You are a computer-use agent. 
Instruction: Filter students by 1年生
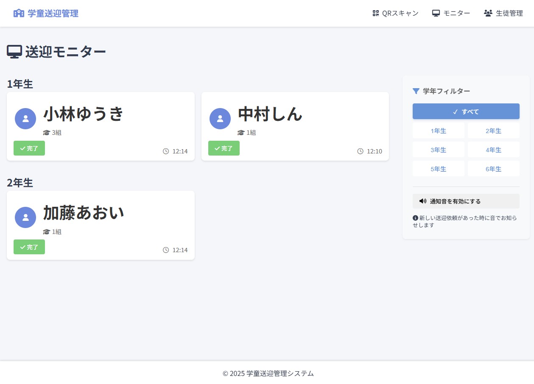(438, 131)
